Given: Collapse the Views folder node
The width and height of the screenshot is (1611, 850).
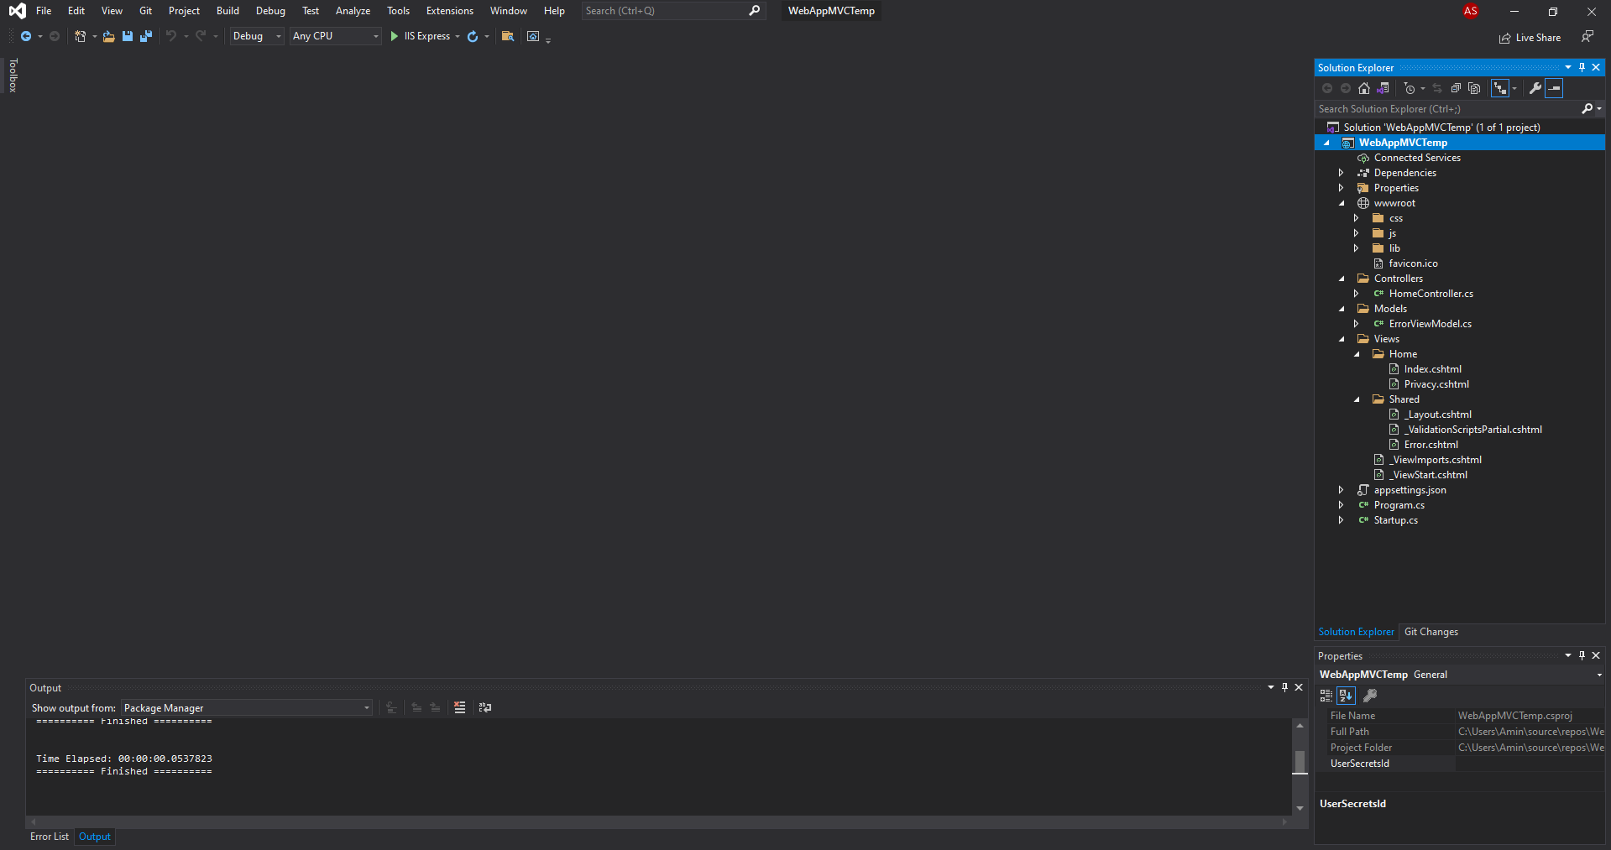Looking at the screenshot, I should click(x=1342, y=339).
